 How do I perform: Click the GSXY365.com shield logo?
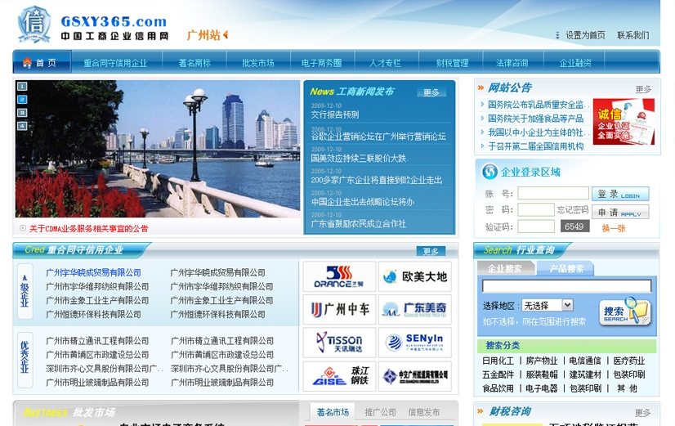34,24
